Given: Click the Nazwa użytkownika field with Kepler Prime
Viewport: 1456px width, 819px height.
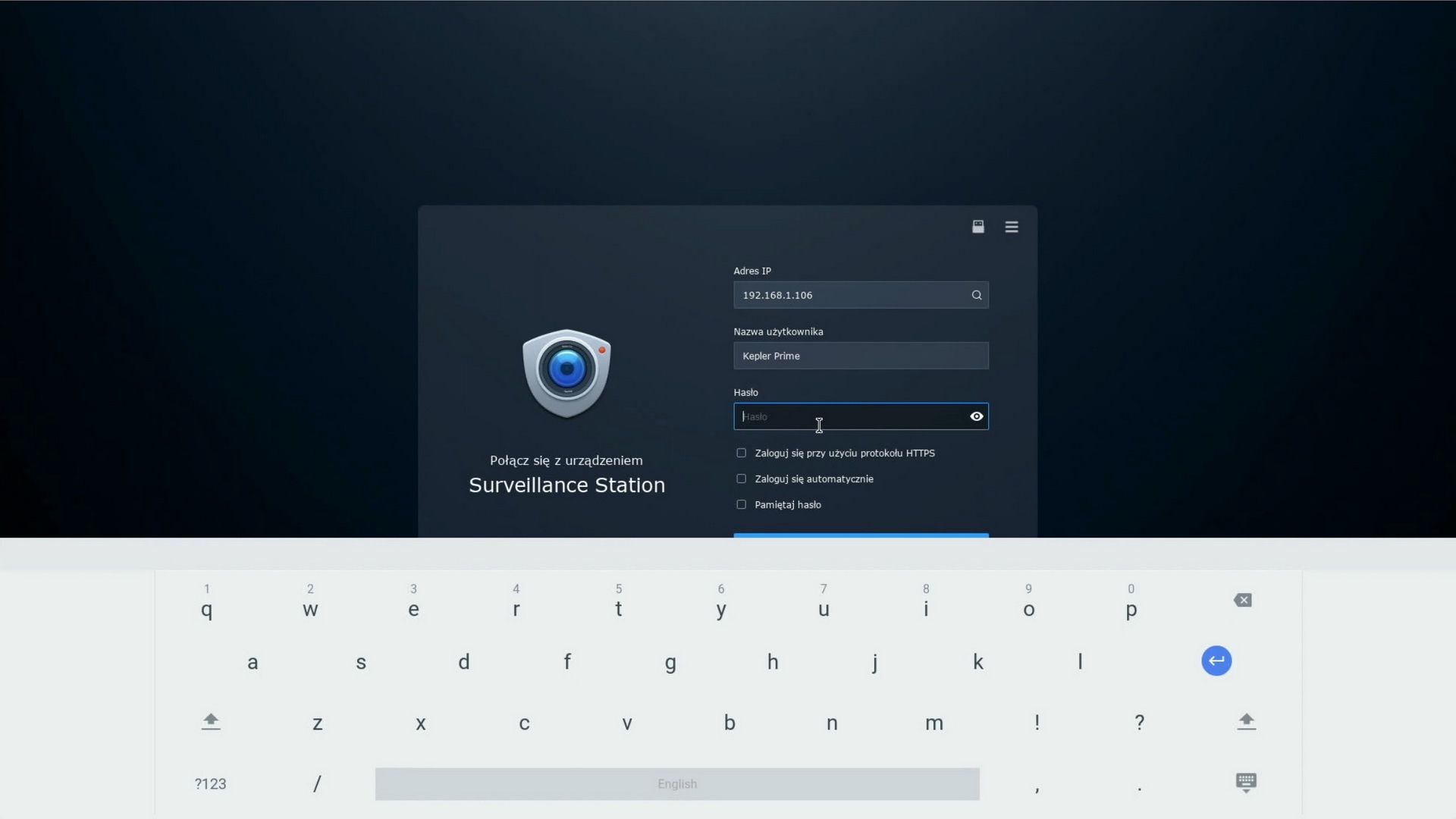Looking at the screenshot, I should pyautogui.click(x=861, y=356).
